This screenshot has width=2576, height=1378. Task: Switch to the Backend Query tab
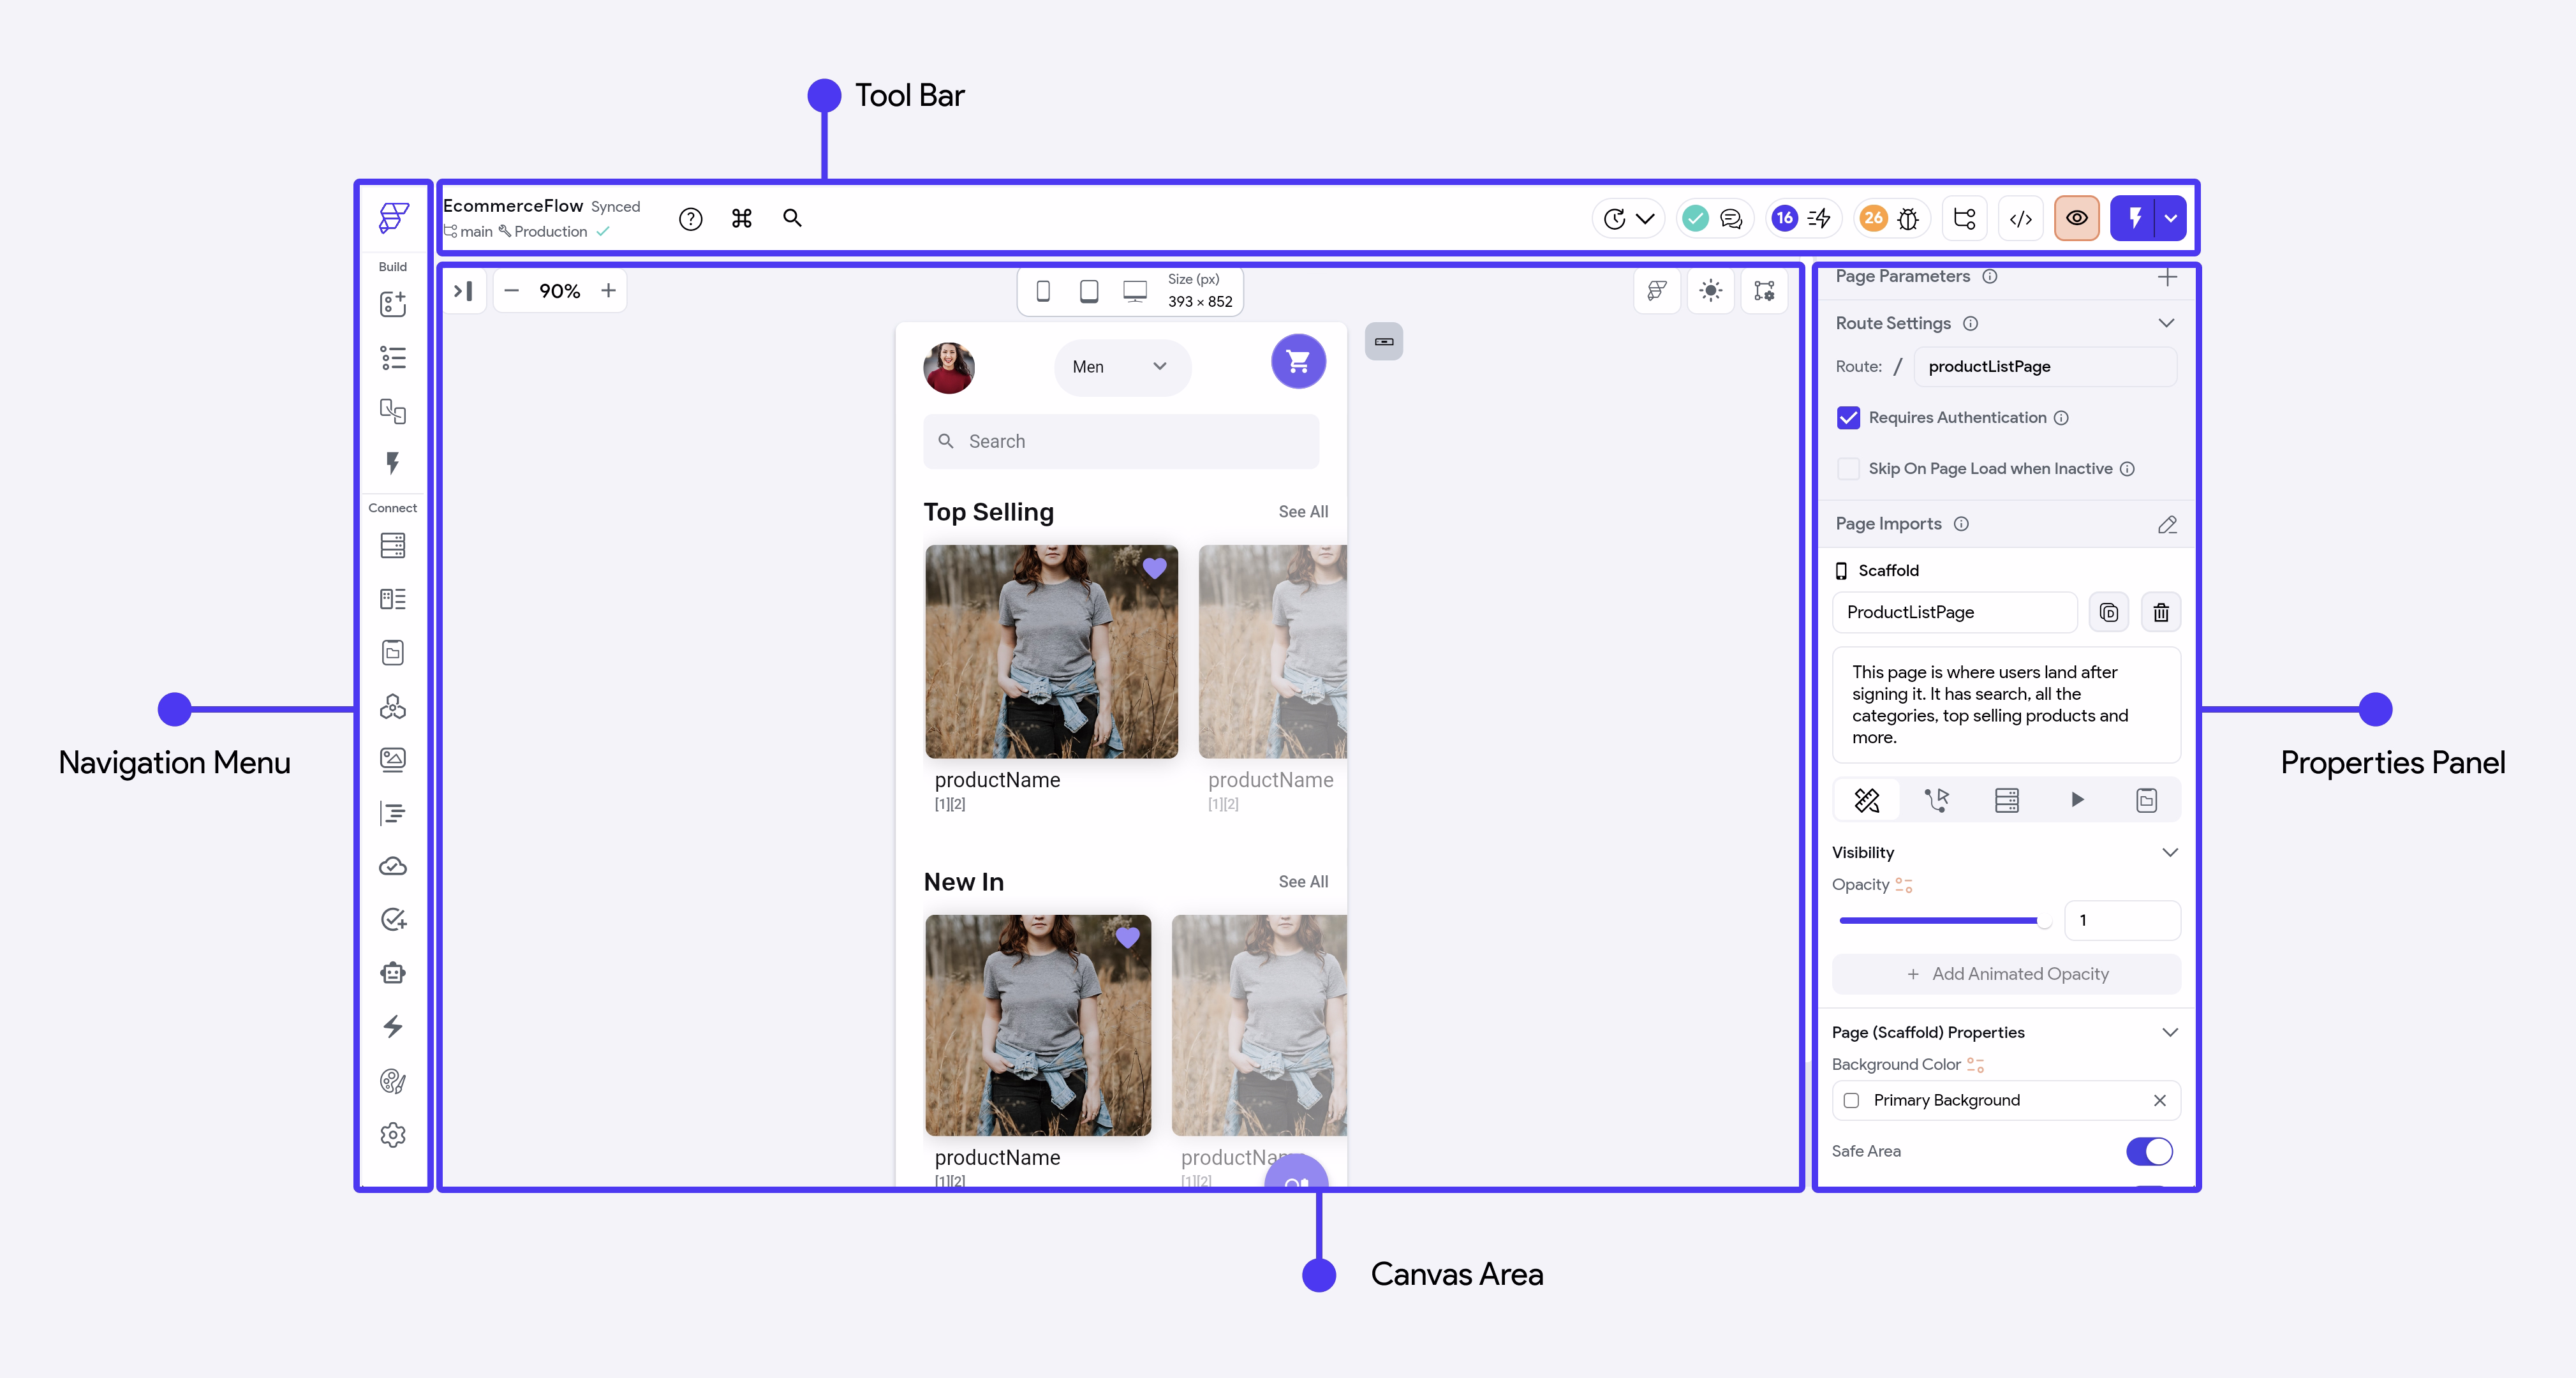pyautogui.click(x=2006, y=800)
